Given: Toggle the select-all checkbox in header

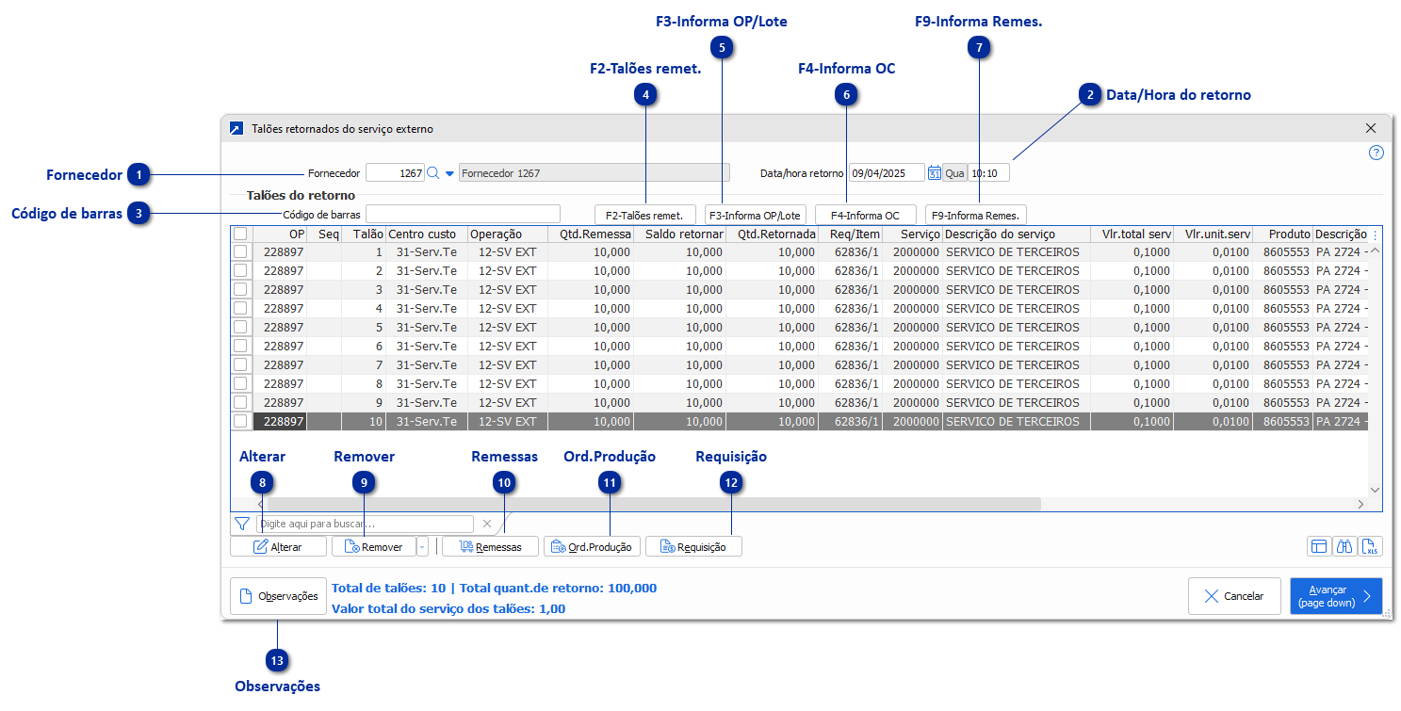Looking at the screenshot, I should pyautogui.click(x=240, y=234).
